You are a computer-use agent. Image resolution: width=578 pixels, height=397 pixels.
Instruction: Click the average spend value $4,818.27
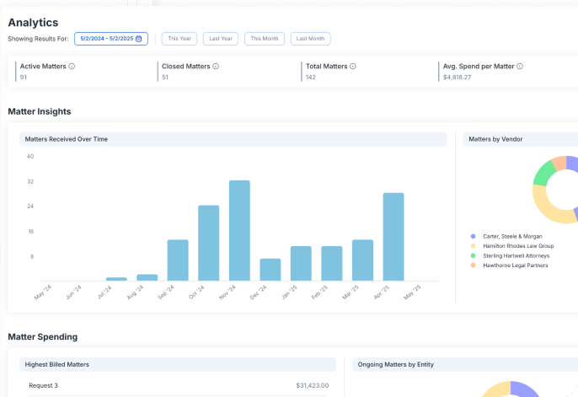coord(457,77)
